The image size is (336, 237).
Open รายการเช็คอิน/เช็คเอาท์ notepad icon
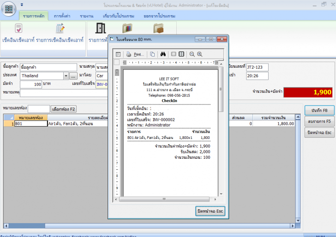pos(60,28)
